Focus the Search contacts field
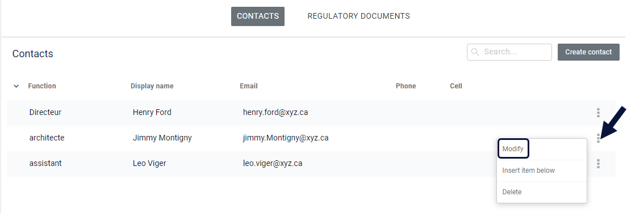627x213 pixels. point(509,52)
